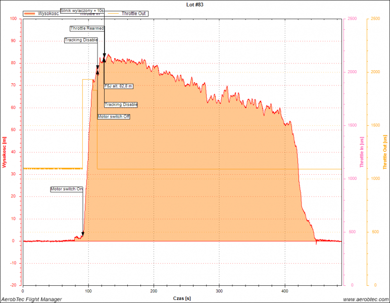The image size is (390, 303).
Task: Click the 'AerobTec Flight Manager' footer text
Action: [x=31, y=299]
